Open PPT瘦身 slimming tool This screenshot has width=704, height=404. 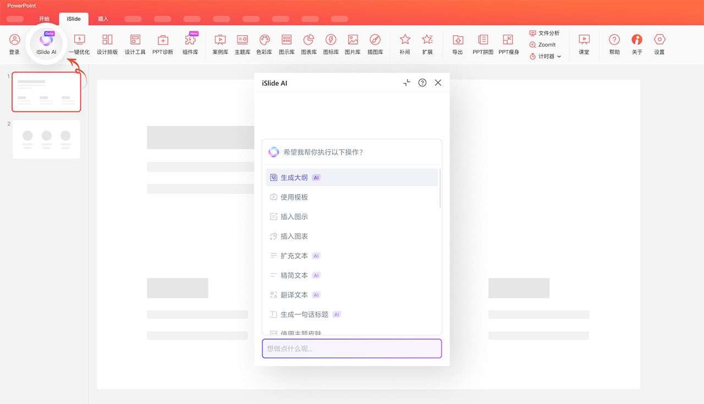[509, 44]
